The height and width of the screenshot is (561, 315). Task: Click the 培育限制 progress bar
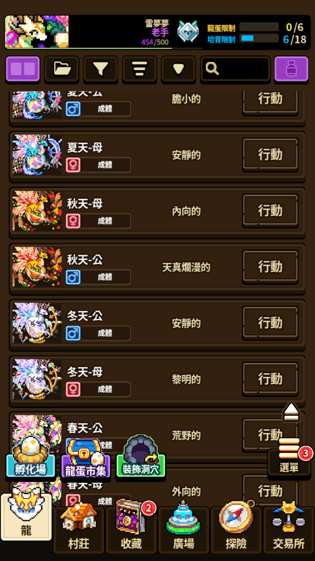[x=259, y=38]
